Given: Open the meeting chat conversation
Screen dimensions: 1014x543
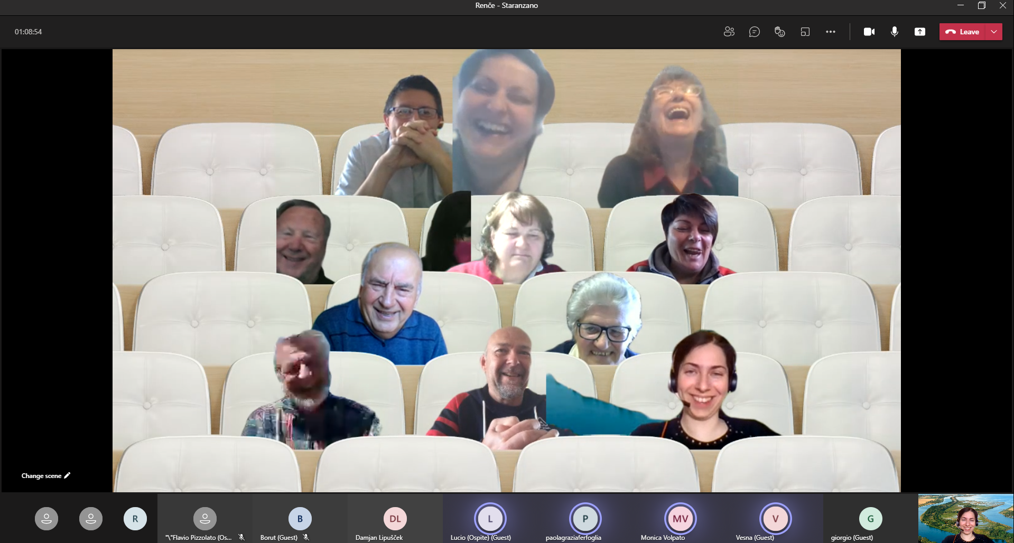Looking at the screenshot, I should (754, 32).
